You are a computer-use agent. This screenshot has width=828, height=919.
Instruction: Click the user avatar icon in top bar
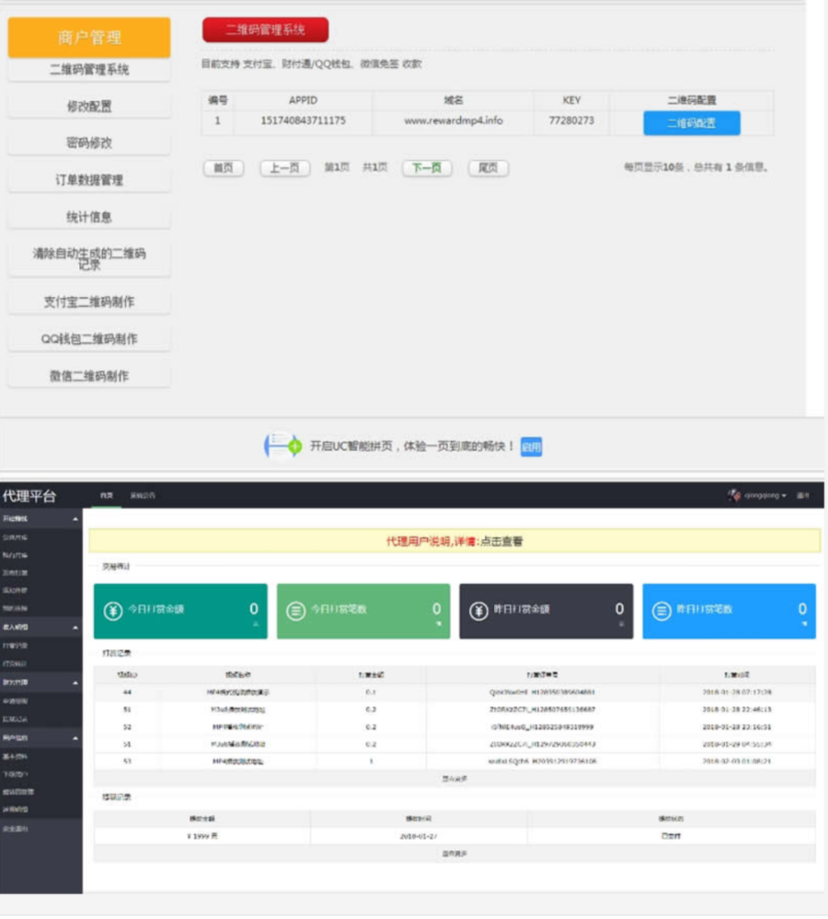pos(733,495)
